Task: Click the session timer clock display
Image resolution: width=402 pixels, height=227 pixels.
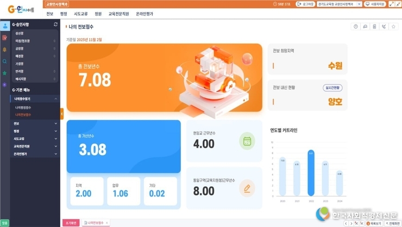Action: pyautogui.click(x=282, y=4)
